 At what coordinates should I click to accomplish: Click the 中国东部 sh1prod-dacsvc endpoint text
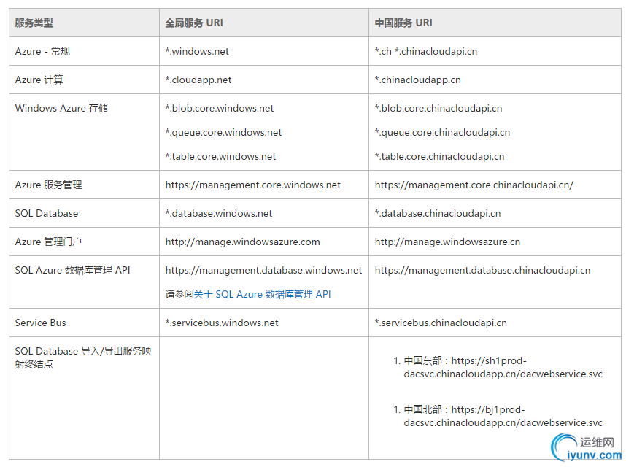point(503,368)
